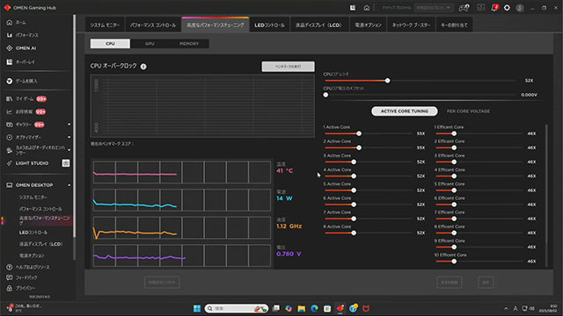Click the info icon beside CPU overclock title
Image resolution: width=563 pixels, height=316 pixels.
click(143, 67)
